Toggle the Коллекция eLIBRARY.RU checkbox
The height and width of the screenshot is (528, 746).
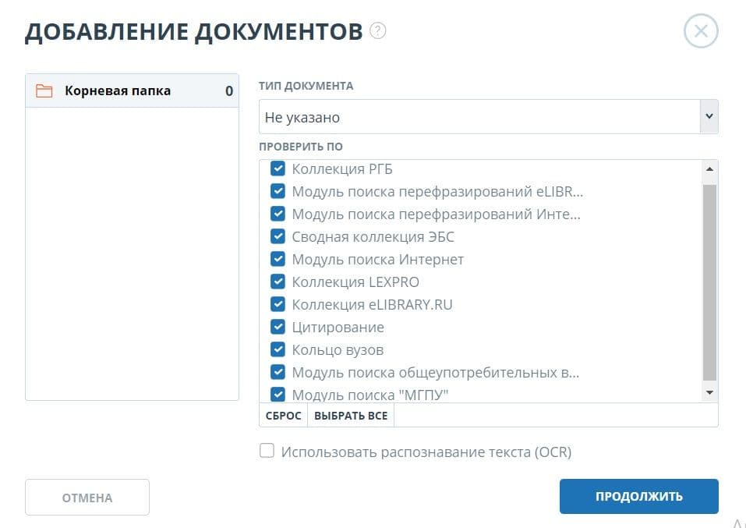tap(278, 304)
